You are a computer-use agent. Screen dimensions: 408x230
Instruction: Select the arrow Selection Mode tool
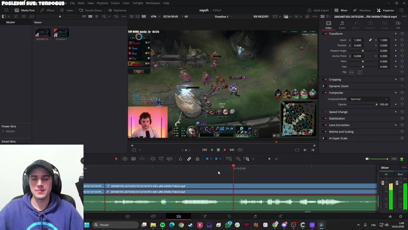[116, 159]
